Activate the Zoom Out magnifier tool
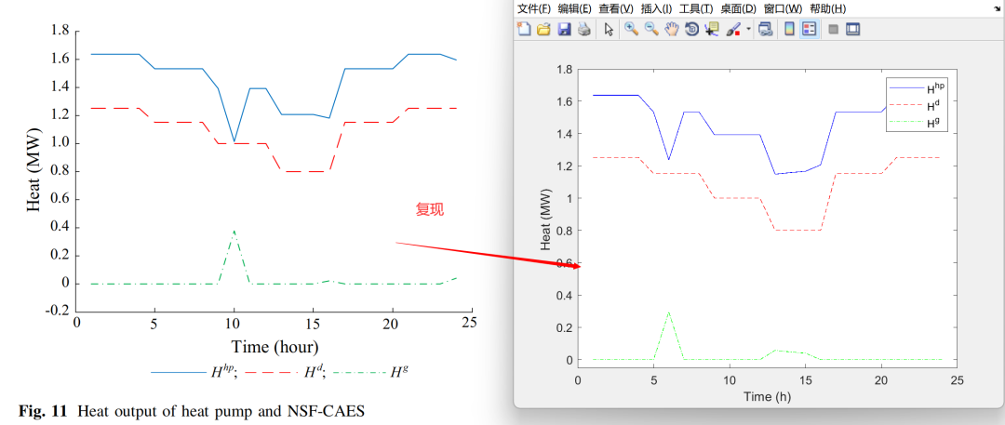Viewport: 1005px width, 425px height. (x=651, y=29)
